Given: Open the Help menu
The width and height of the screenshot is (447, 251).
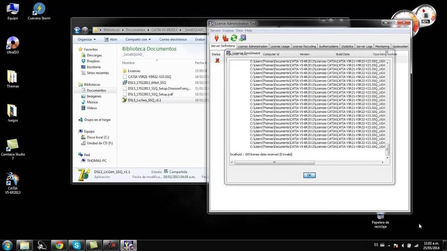Looking at the screenshot, I should 248,30.
